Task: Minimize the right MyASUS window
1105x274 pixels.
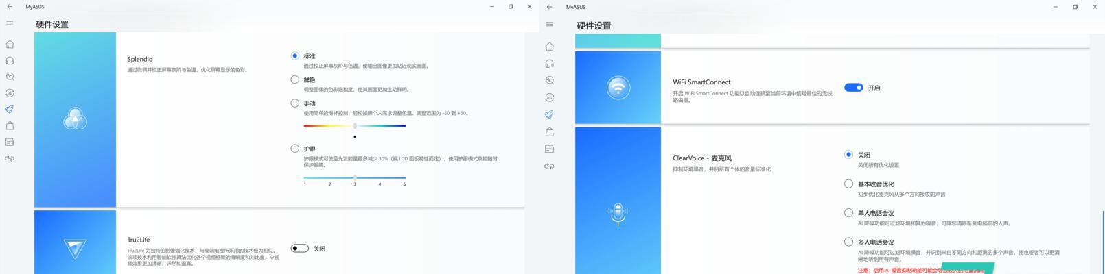Action: tap(1056, 7)
